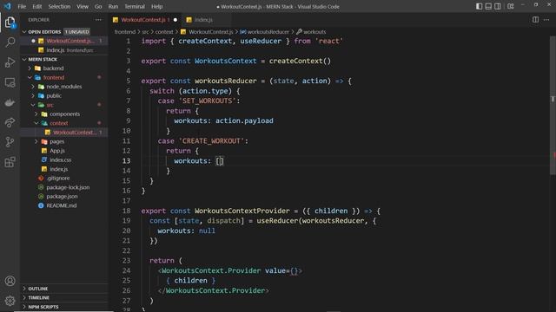Toggle primary side bar layout icon

pyautogui.click(x=479, y=6)
